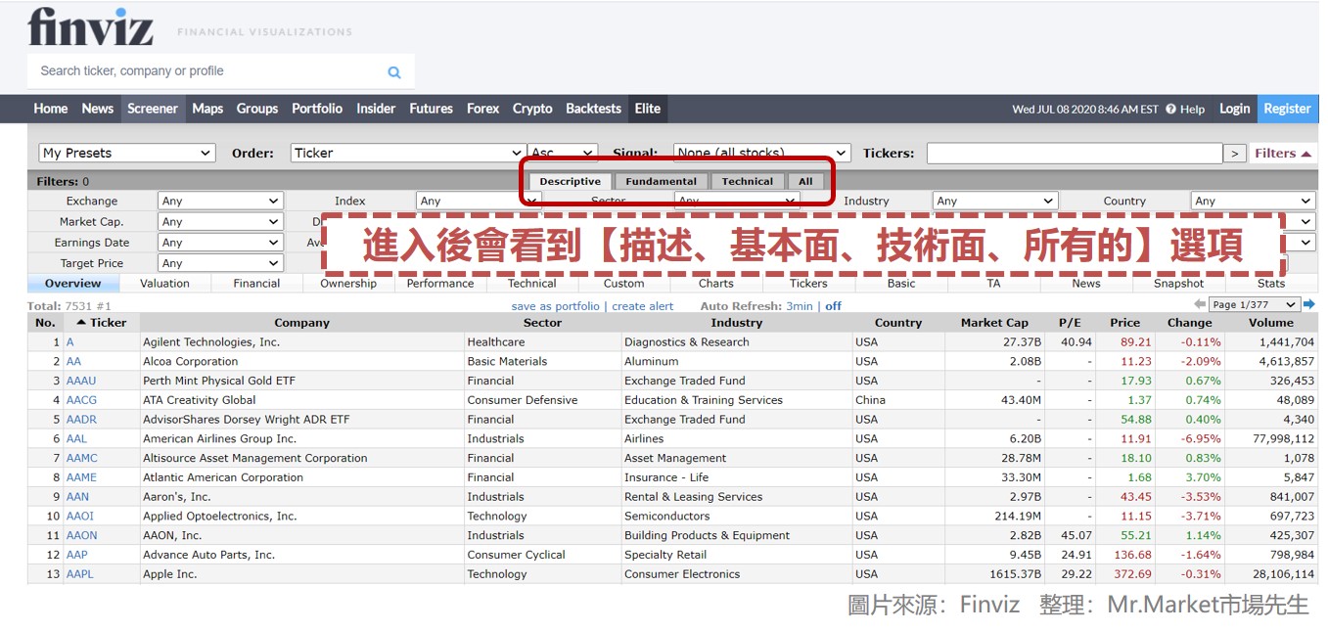Open the Country filter dropdown
This screenshot has width=1328, height=632.
pos(1254,201)
